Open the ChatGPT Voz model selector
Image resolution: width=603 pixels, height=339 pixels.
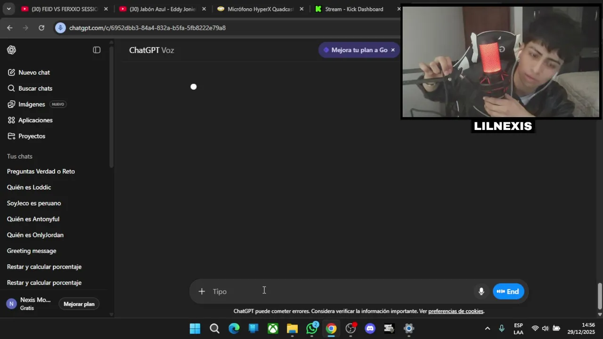(152, 50)
